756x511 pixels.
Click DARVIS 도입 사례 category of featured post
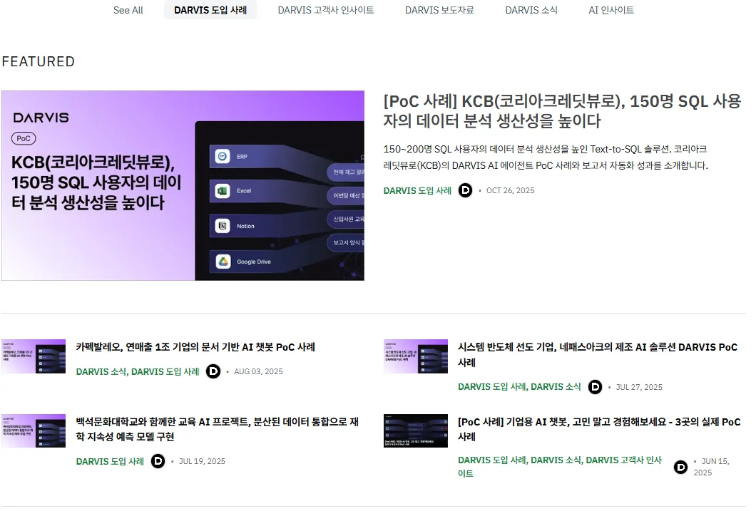417,191
